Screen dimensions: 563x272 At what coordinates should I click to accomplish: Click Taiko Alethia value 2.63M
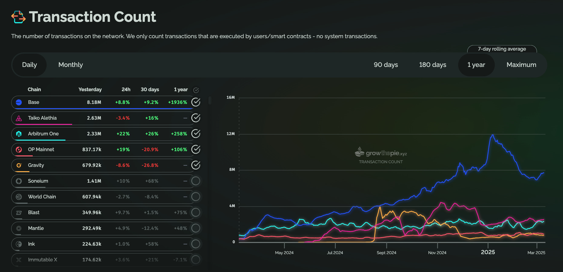tap(94, 118)
